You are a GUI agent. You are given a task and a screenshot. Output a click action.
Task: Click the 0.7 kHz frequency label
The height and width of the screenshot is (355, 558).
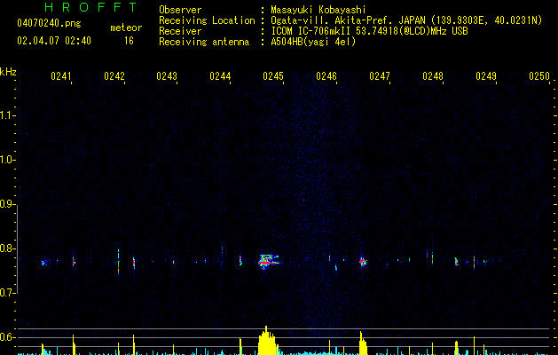click(x=6, y=293)
